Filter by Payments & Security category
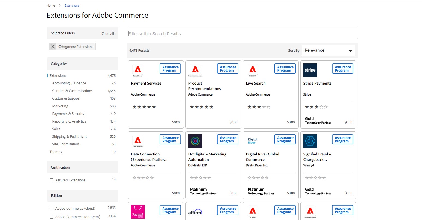Screen dimensions: 422x220 coord(68,114)
